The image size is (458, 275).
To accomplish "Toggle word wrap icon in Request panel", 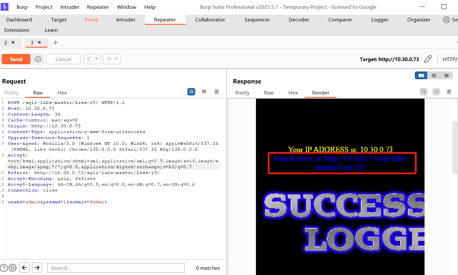I will [191, 92].
